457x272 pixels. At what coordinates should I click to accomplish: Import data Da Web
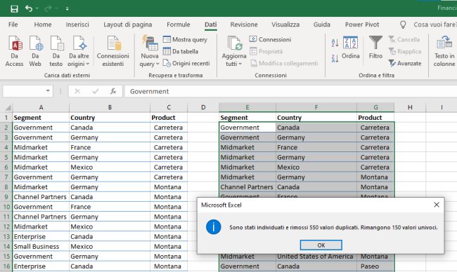click(35, 51)
